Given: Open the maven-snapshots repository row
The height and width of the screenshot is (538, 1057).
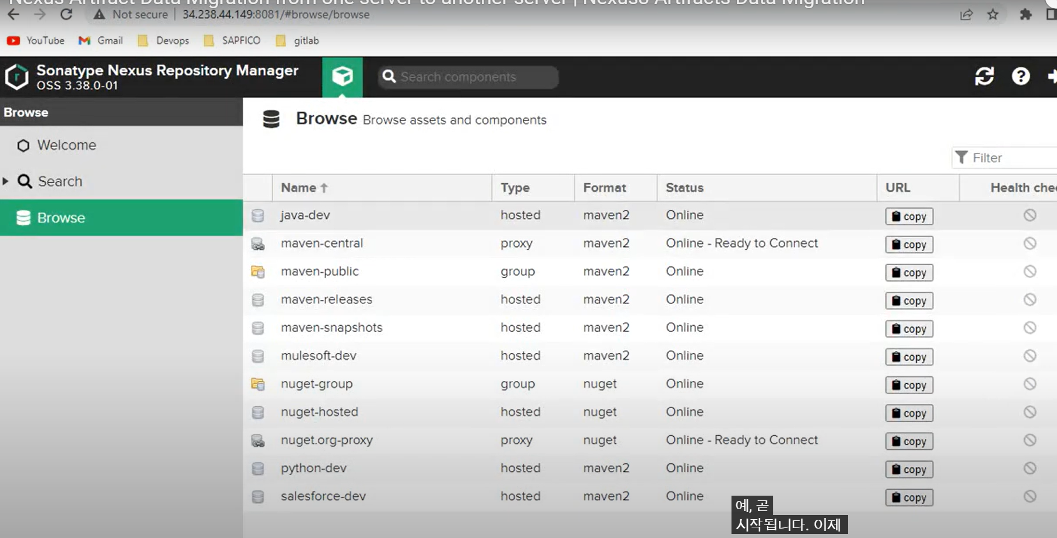Looking at the screenshot, I should (x=650, y=328).
